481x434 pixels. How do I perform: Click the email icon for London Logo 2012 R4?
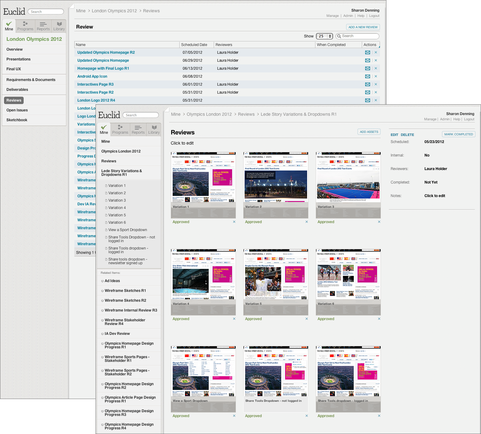tap(367, 100)
